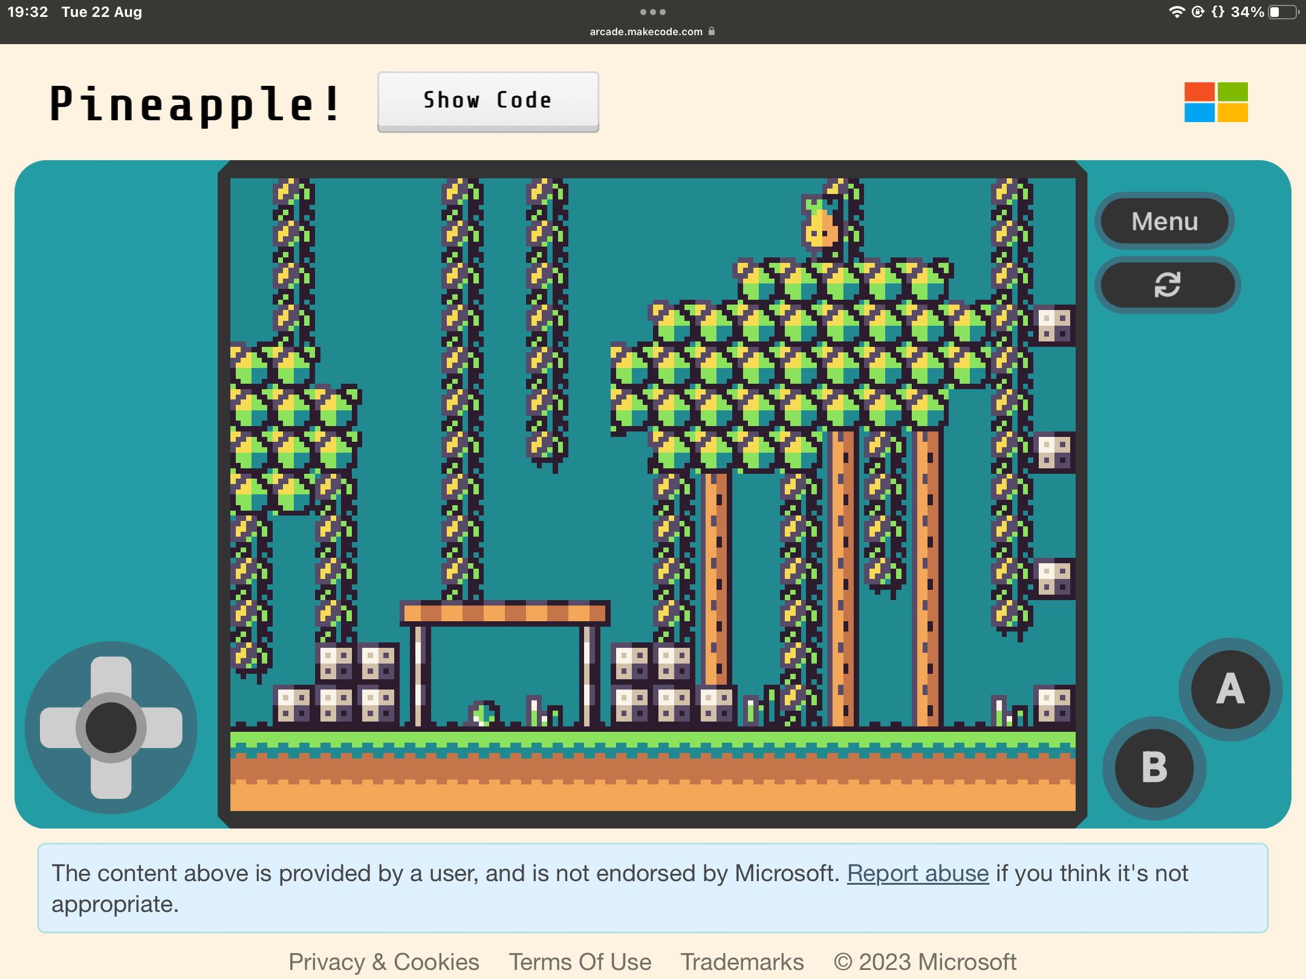This screenshot has width=1306, height=979.
Task: Open the Report abuse link
Action: 917,873
